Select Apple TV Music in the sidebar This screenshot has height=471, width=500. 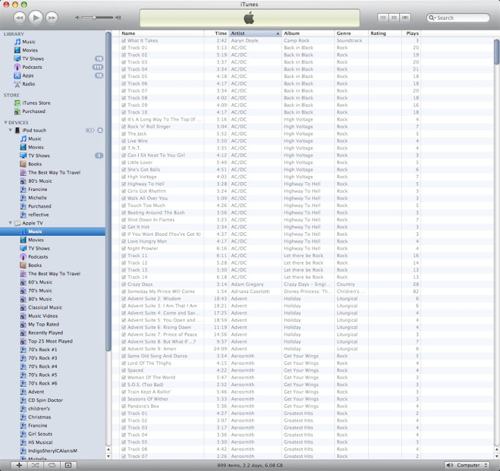[x=52, y=231]
